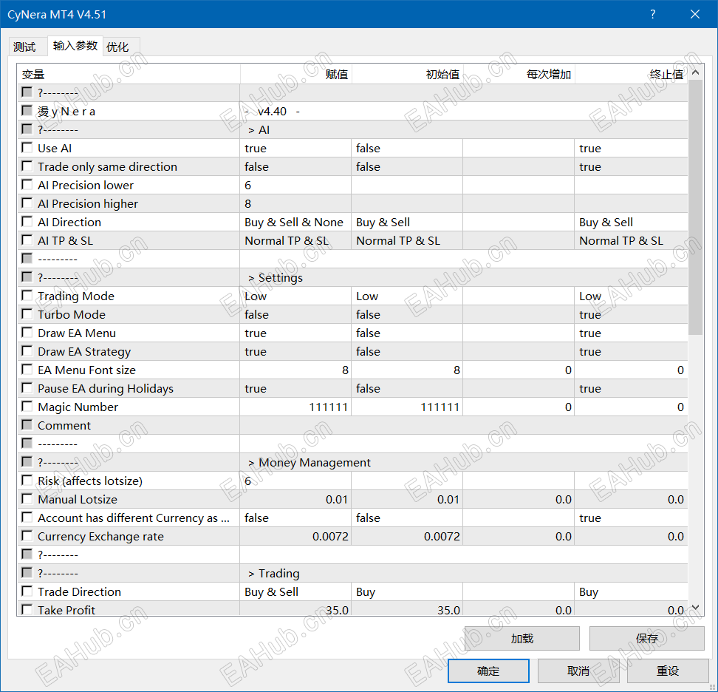The height and width of the screenshot is (692, 718).
Task: Enable optimization for AI TP & SL
Action: [x=27, y=240]
